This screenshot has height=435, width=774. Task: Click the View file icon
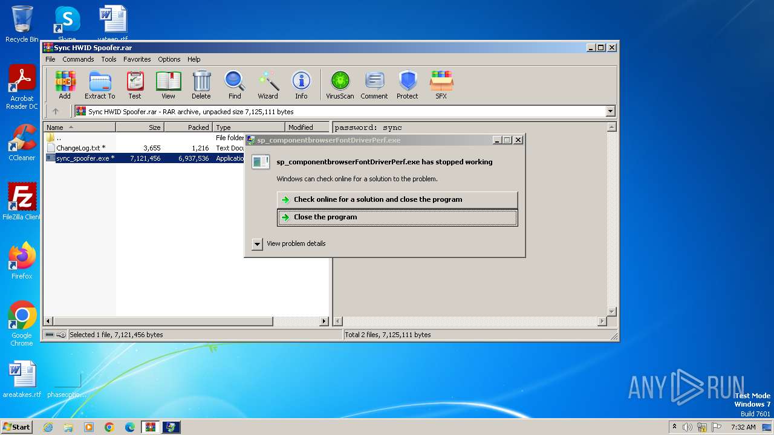[x=168, y=85]
